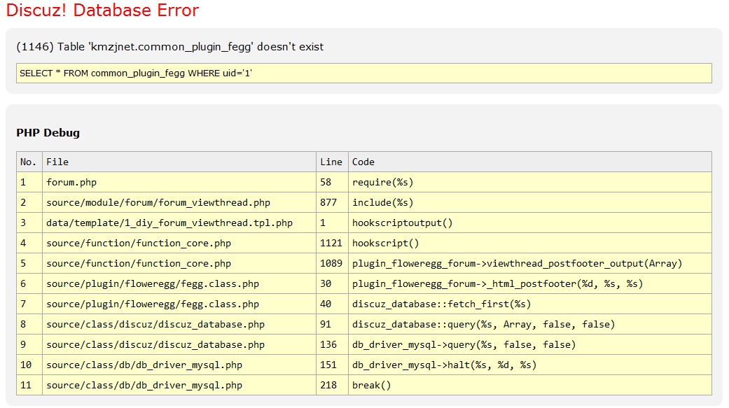The width and height of the screenshot is (729, 408).
Task: Click the 'require(%s)' code cell
Action: 530,182
